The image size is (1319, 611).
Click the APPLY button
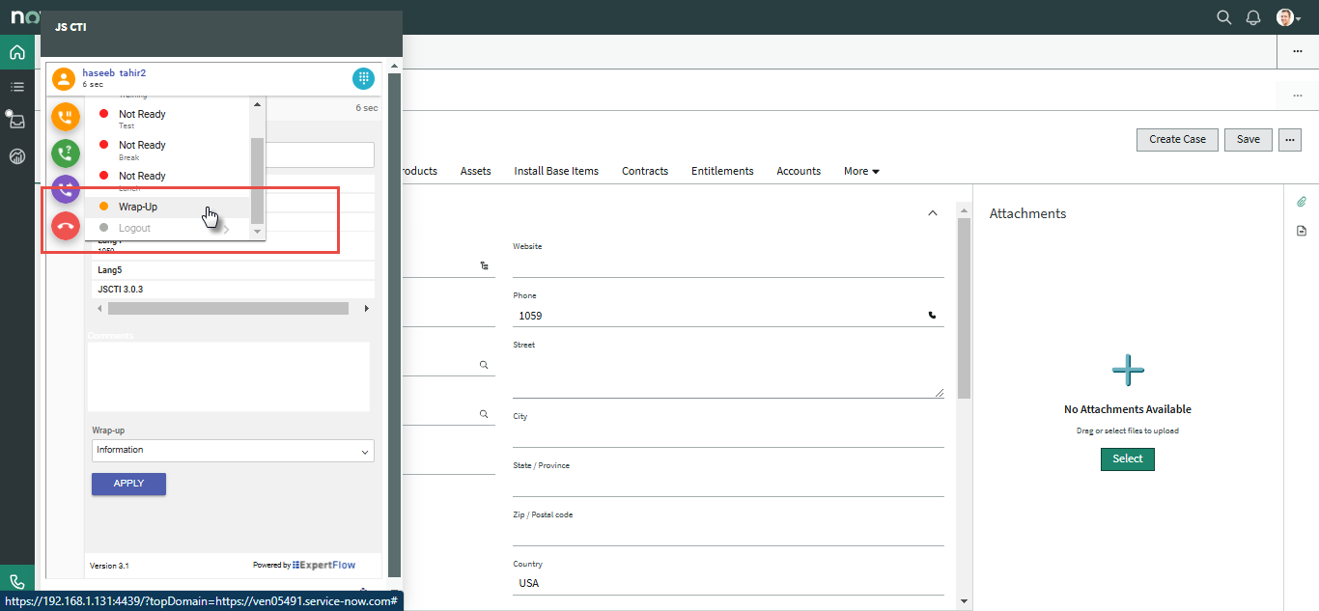tap(128, 484)
